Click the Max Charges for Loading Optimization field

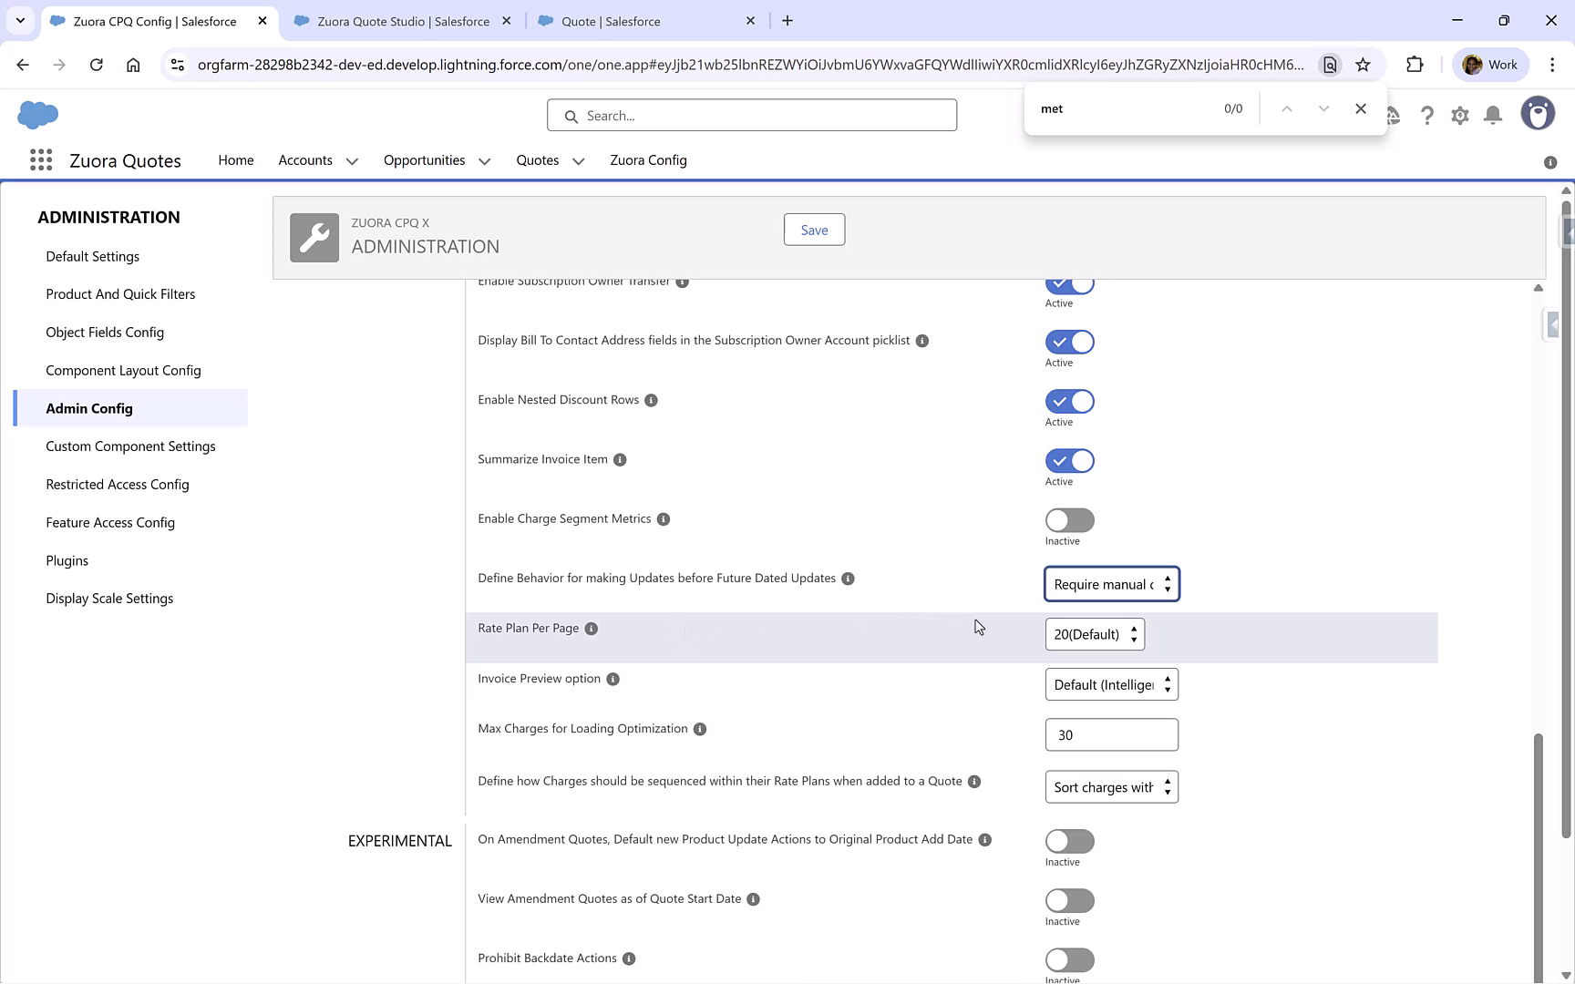1111,734
